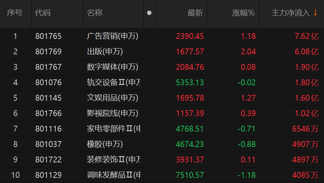
Task: Open 文娱用品(申万) sector row
Action: pyautogui.click(x=112, y=98)
